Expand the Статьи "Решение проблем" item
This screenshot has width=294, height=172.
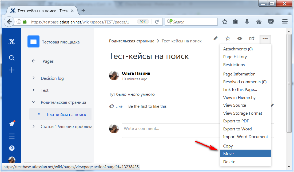coord(34,126)
